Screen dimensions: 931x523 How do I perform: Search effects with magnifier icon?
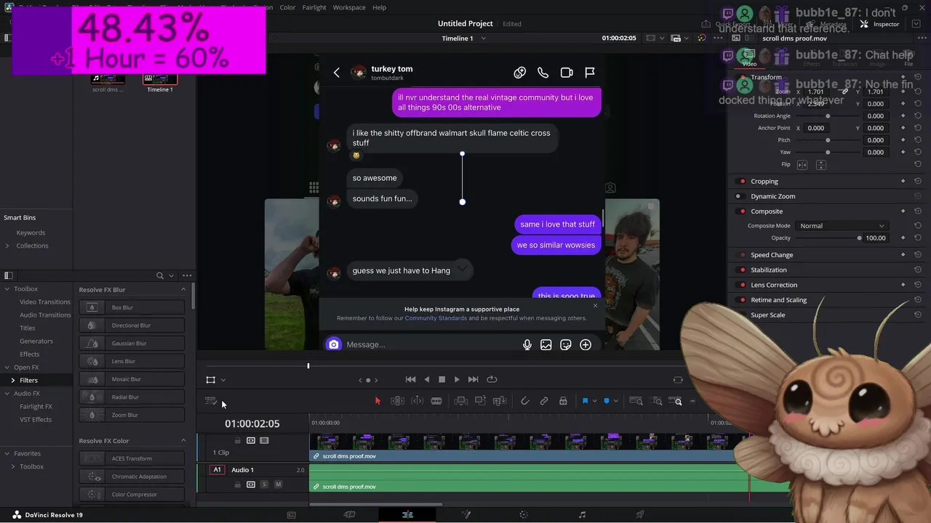pyautogui.click(x=160, y=275)
